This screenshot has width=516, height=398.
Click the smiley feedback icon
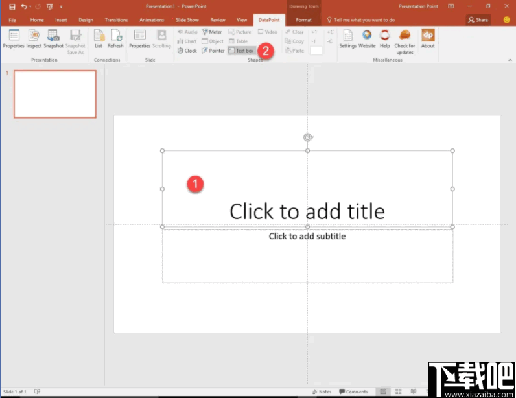[x=507, y=19]
